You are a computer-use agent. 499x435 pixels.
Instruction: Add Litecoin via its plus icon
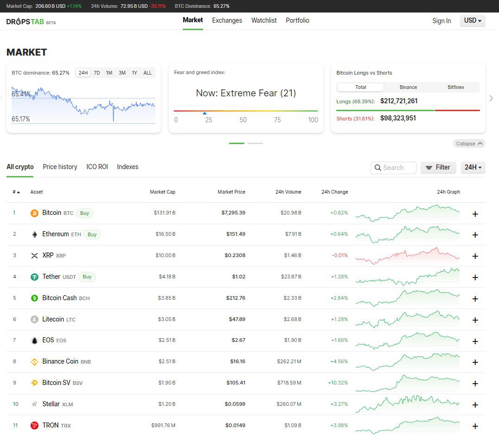pyautogui.click(x=475, y=320)
